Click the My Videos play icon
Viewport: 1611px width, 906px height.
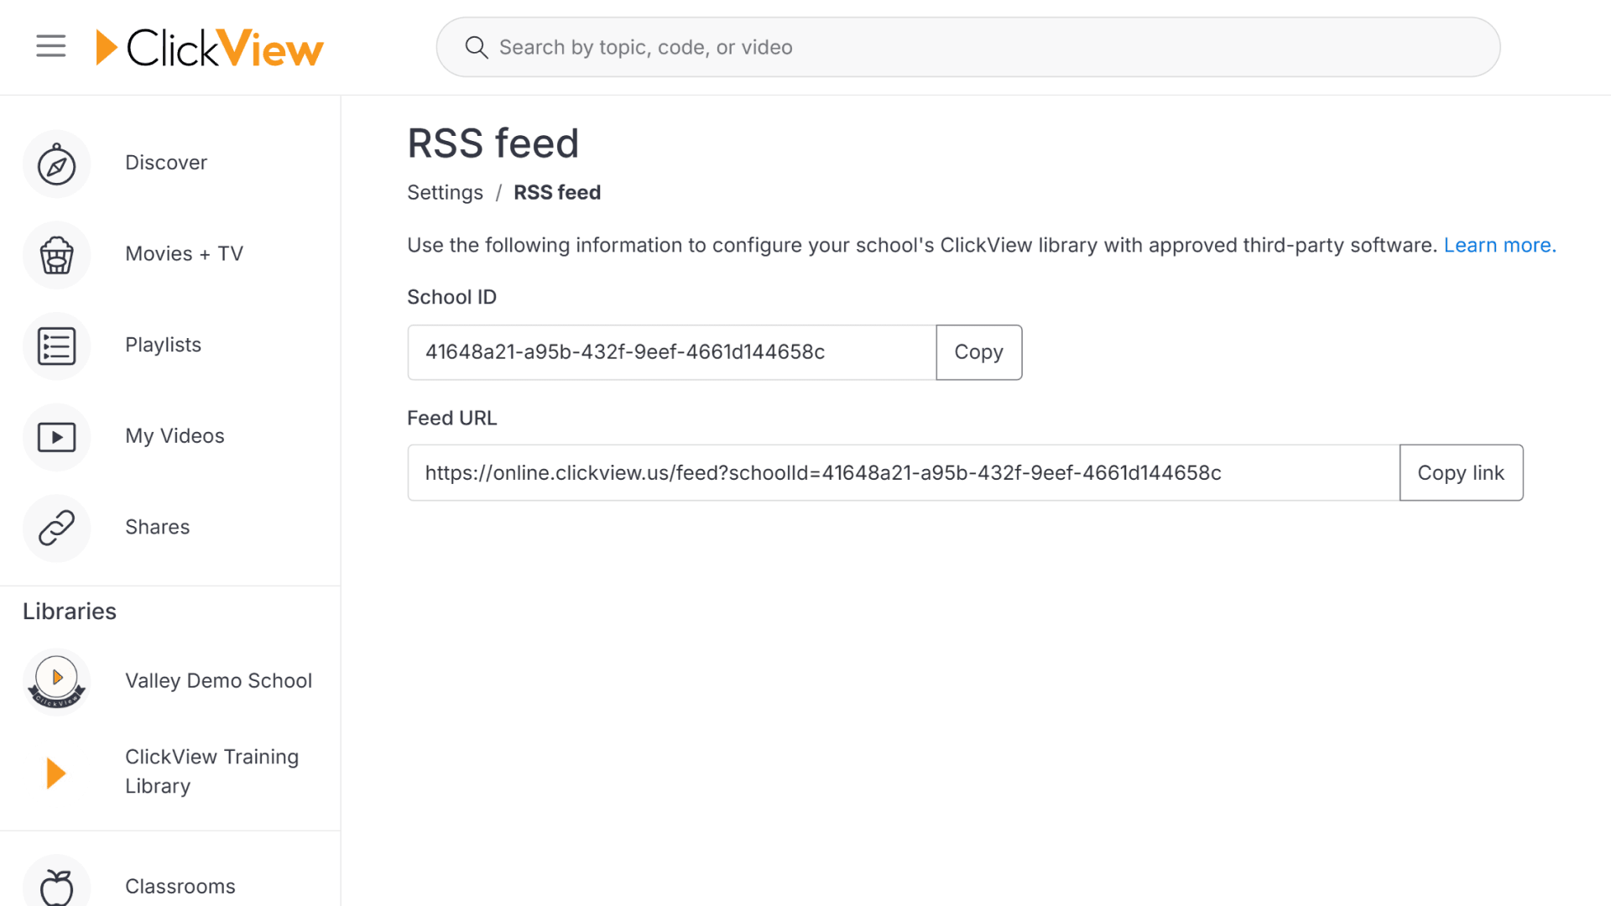pos(55,437)
